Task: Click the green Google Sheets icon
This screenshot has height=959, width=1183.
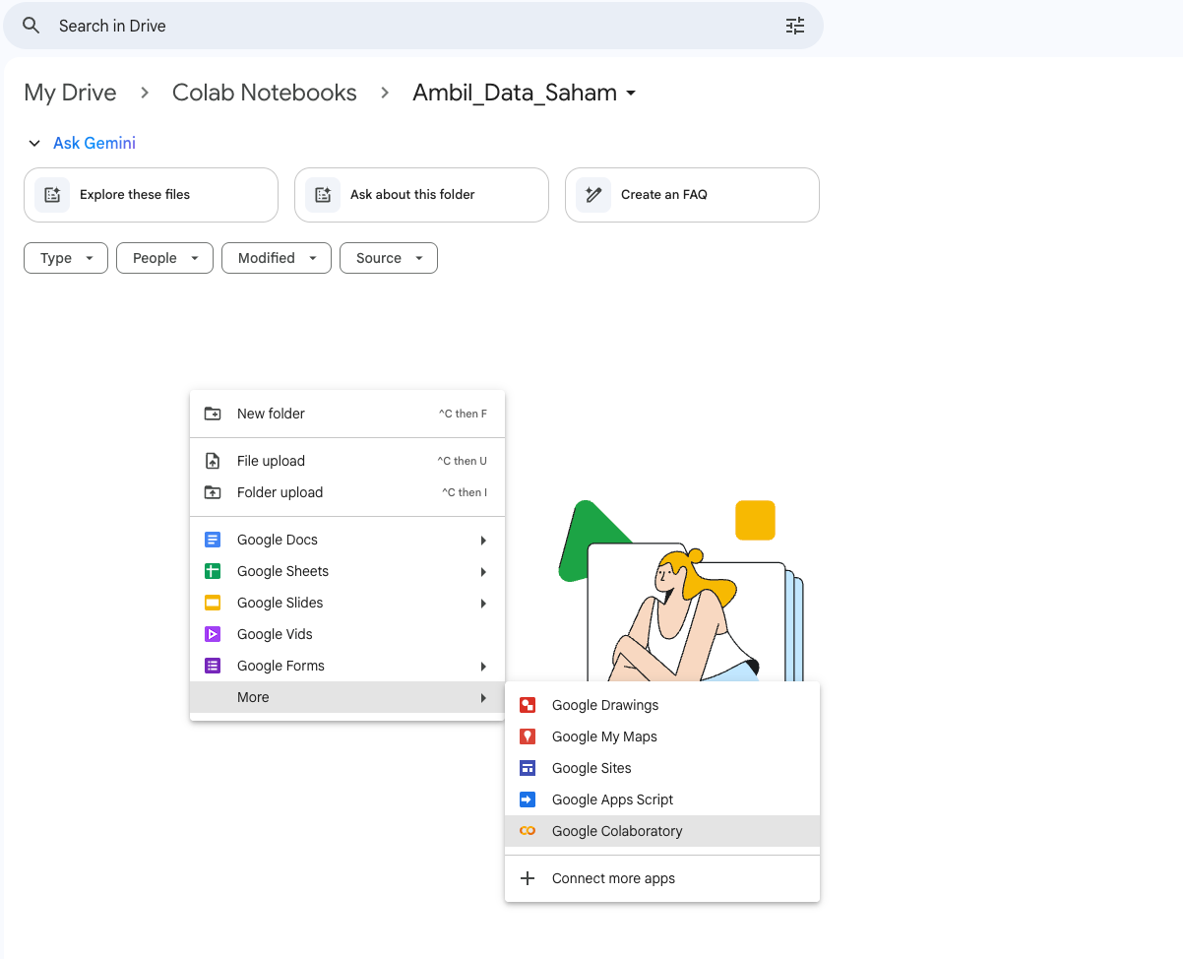Action: (x=213, y=571)
